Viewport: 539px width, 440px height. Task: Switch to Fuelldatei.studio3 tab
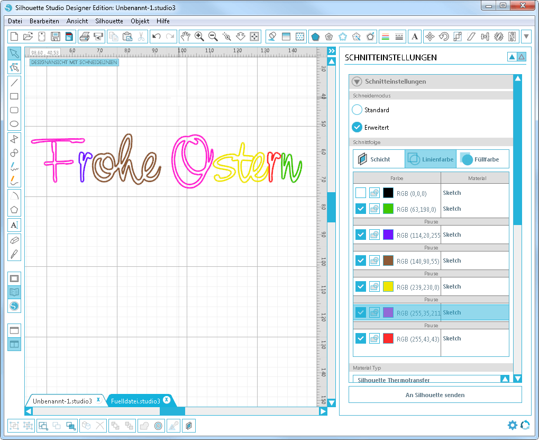click(x=135, y=401)
